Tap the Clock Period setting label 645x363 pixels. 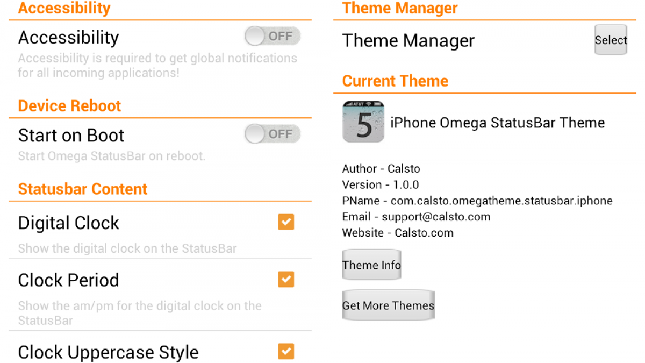tap(69, 280)
